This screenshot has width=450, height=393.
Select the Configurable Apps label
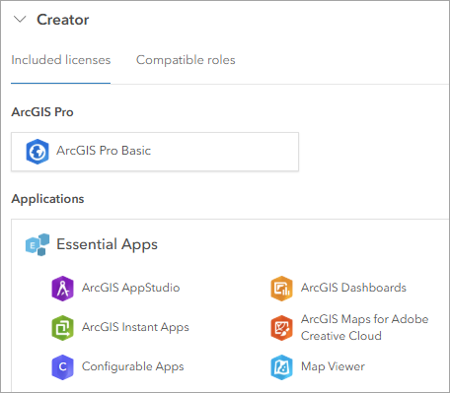click(x=133, y=366)
